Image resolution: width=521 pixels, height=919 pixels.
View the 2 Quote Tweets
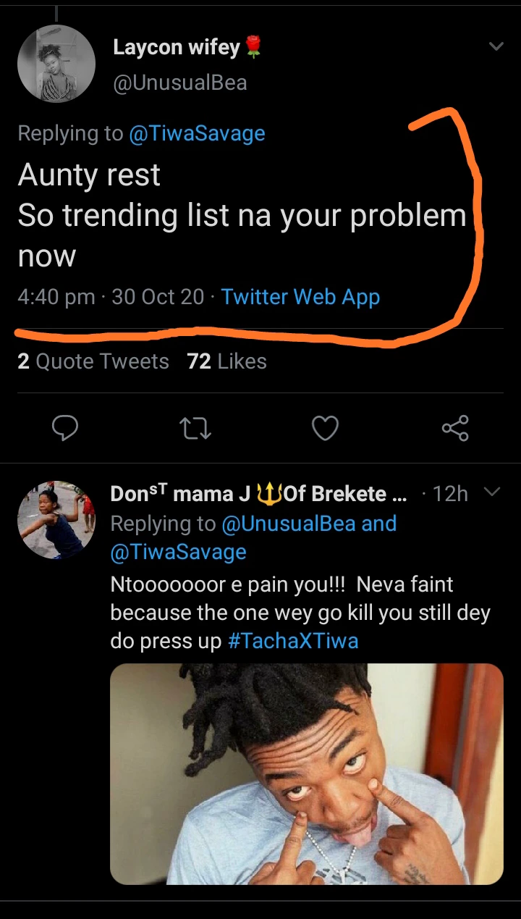click(93, 361)
